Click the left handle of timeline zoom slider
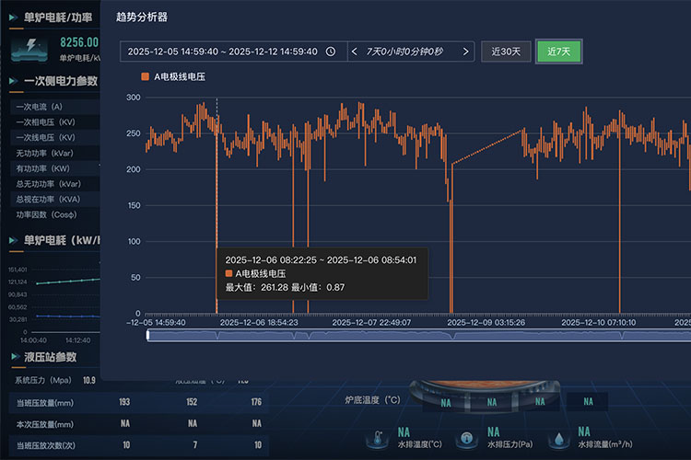 pos(148,336)
